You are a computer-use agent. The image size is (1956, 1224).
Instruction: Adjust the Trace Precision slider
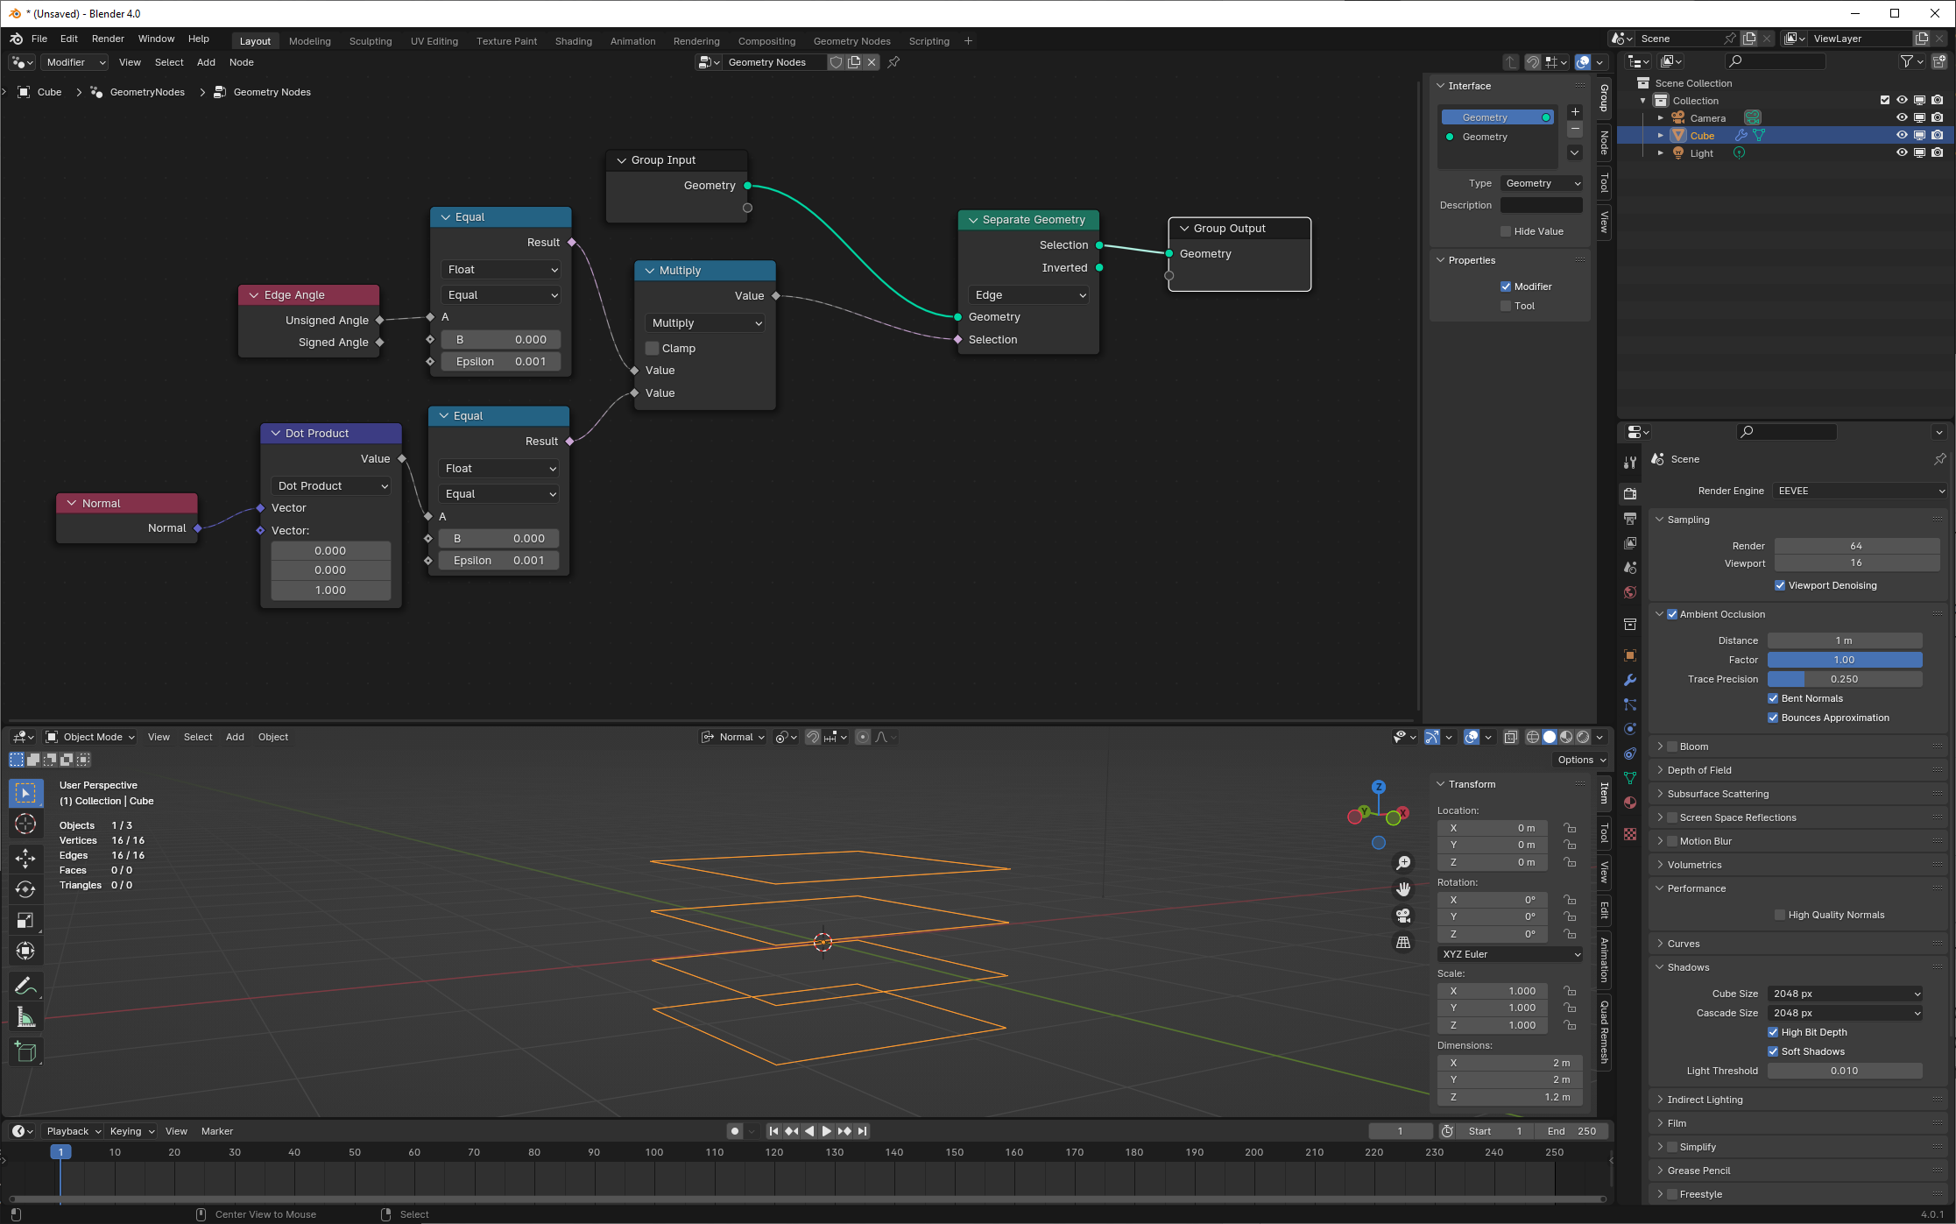[x=1845, y=679]
